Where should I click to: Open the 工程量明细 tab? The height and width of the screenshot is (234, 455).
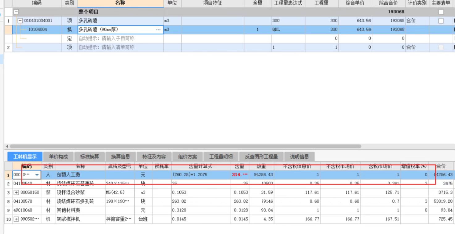click(x=221, y=157)
